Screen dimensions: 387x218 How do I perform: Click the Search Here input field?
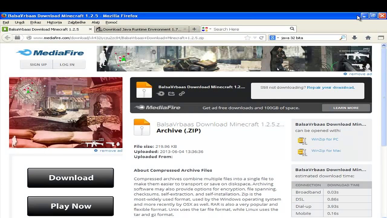251,29
